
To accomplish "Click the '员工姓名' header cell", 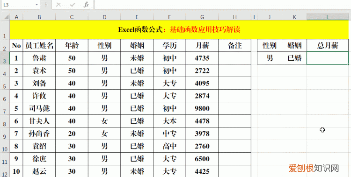I will [x=39, y=46].
